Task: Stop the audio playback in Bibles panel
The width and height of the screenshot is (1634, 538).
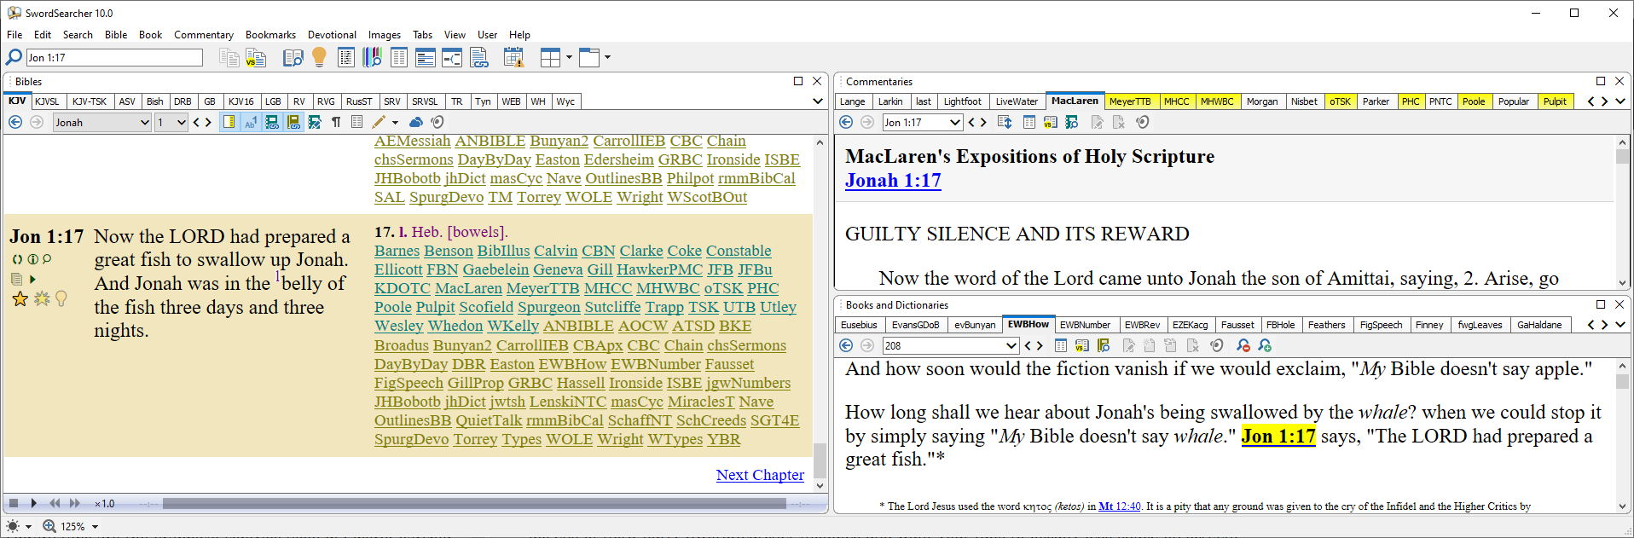Action: 13,503
